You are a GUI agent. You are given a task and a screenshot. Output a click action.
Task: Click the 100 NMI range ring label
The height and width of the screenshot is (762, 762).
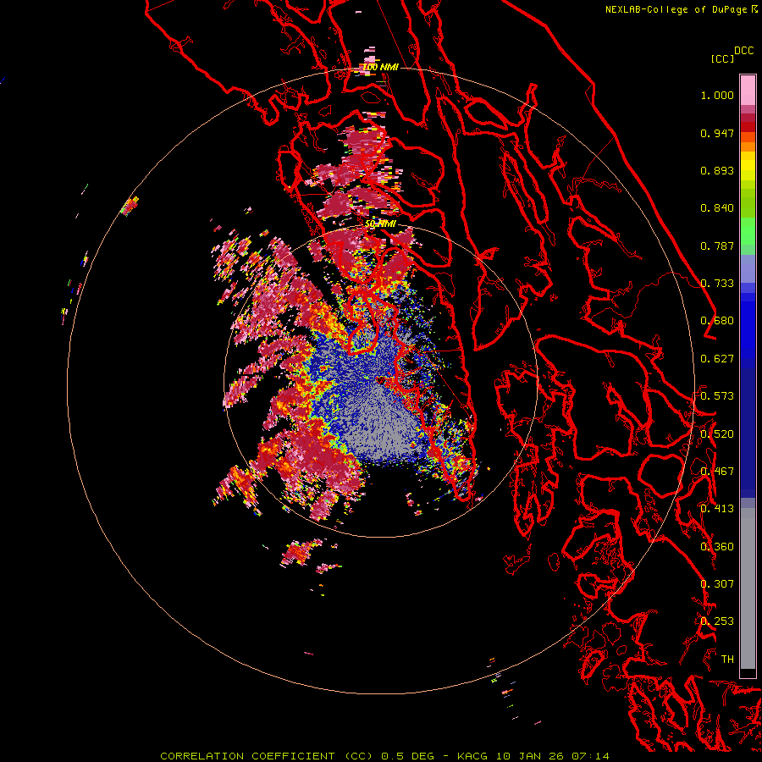(x=380, y=67)
